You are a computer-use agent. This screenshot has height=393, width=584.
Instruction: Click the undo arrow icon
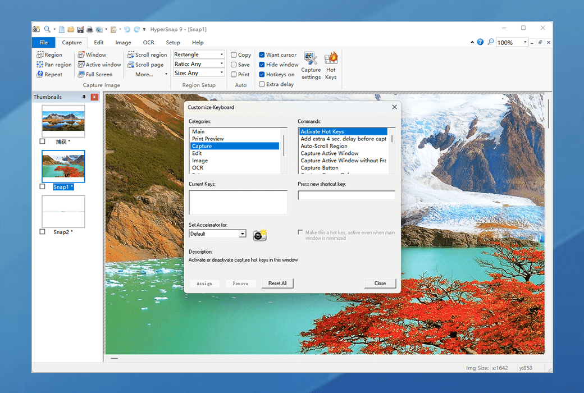(127, 29)
